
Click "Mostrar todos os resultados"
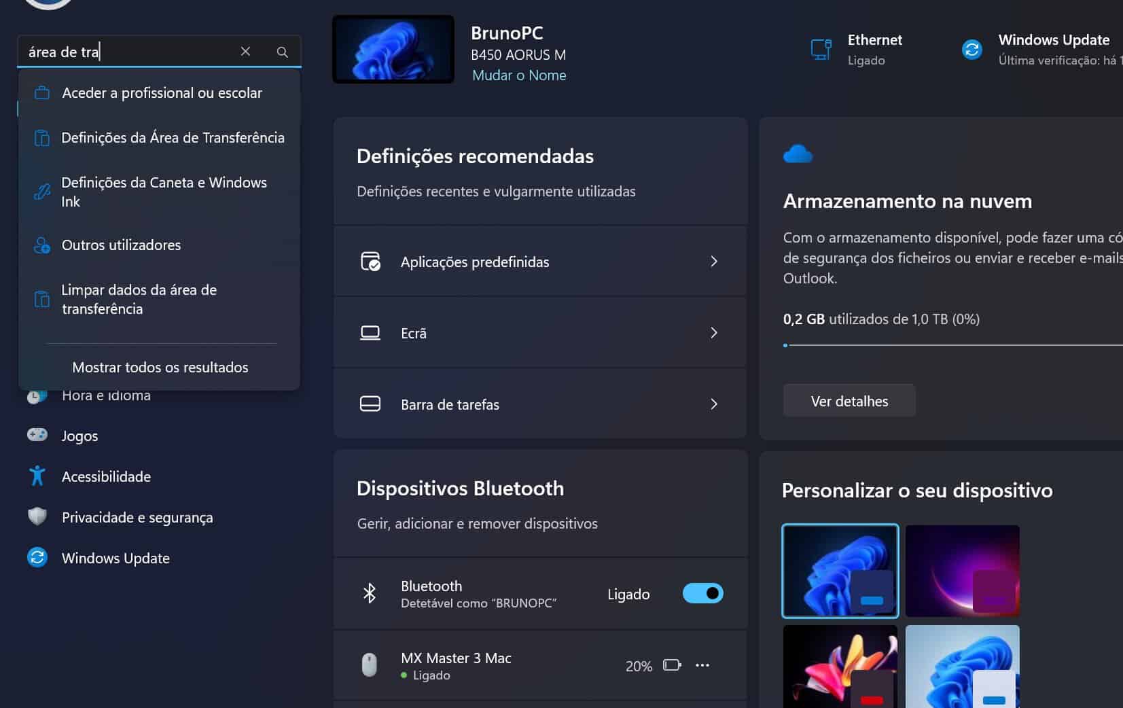click(x=160, y=368)
